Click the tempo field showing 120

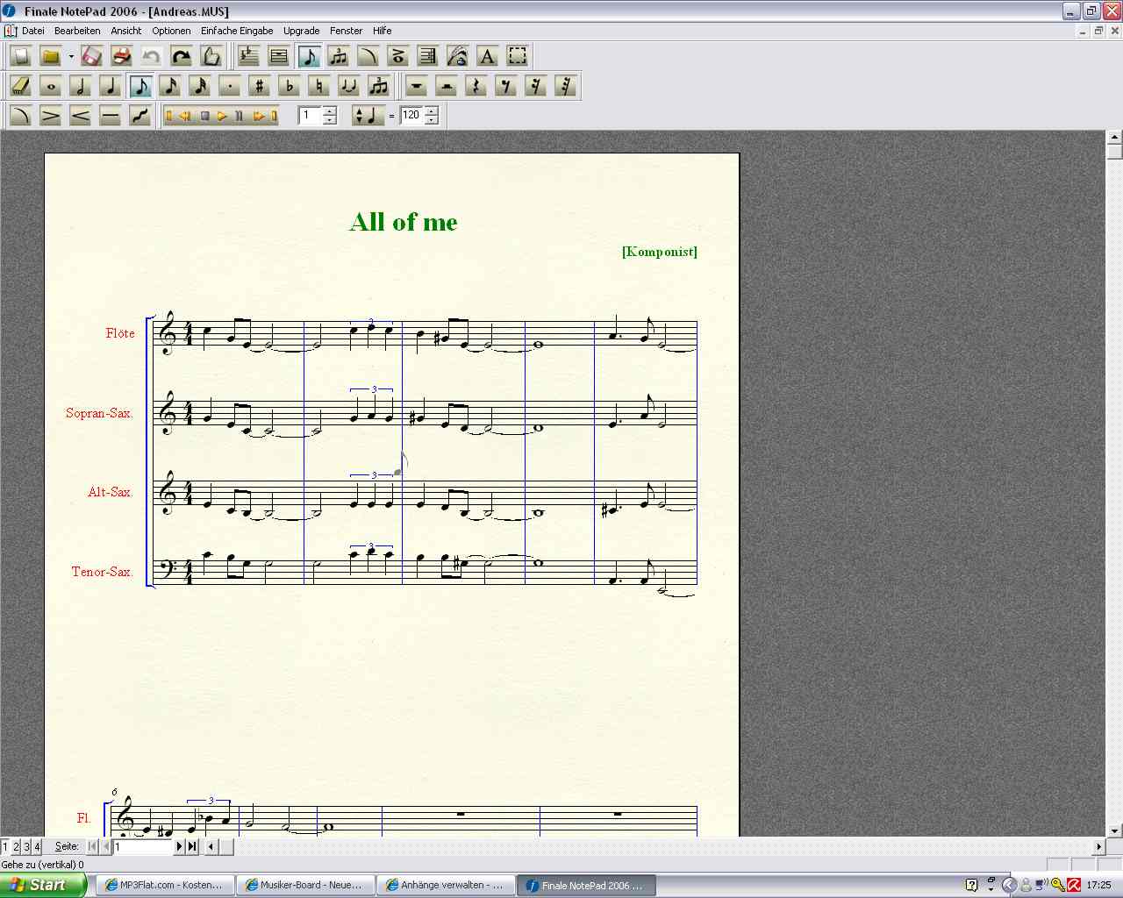[x=411, y=115]
